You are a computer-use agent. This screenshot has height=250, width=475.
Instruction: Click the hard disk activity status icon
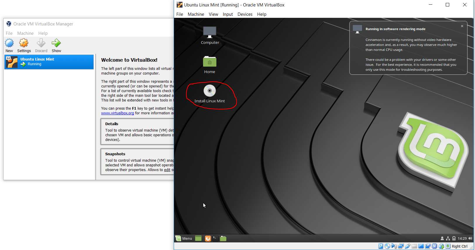[381, 246]
